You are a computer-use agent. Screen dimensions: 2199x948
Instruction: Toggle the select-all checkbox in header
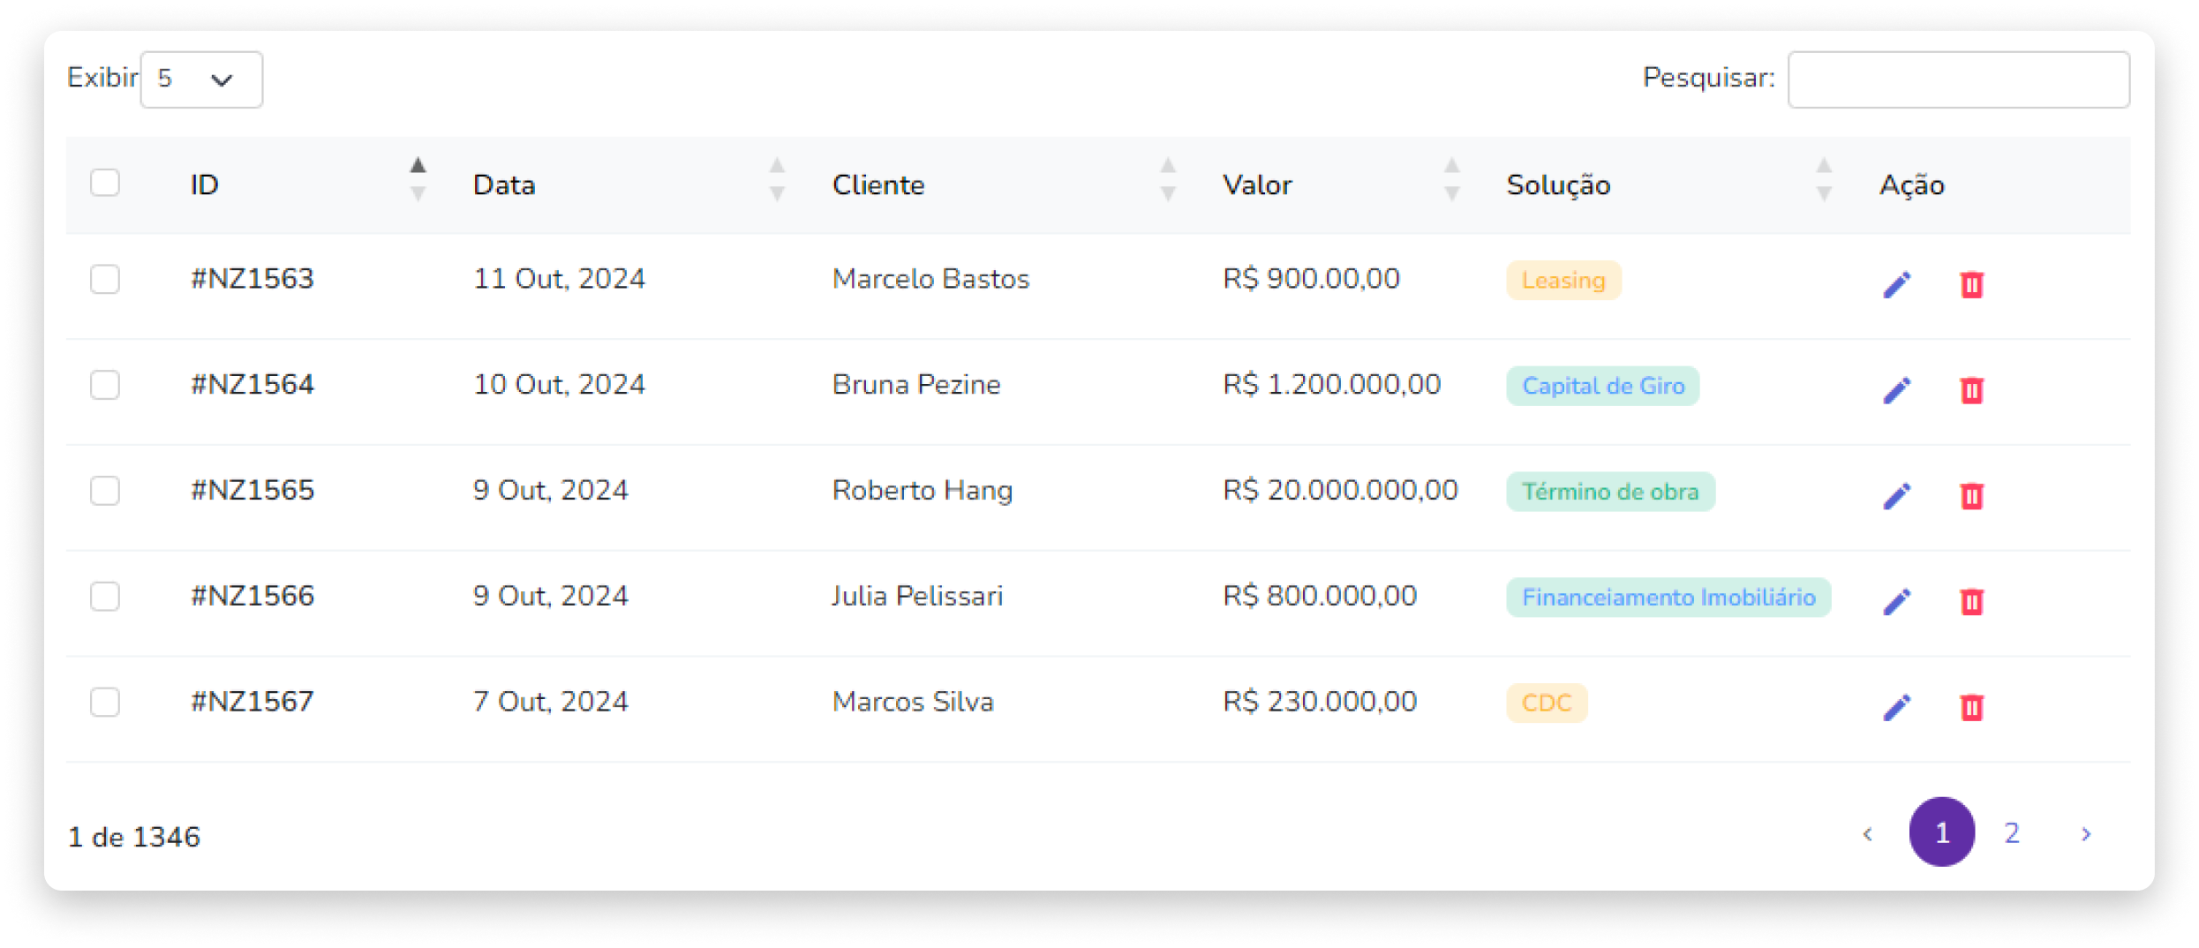pyautogui.click(x=105, y=183)
